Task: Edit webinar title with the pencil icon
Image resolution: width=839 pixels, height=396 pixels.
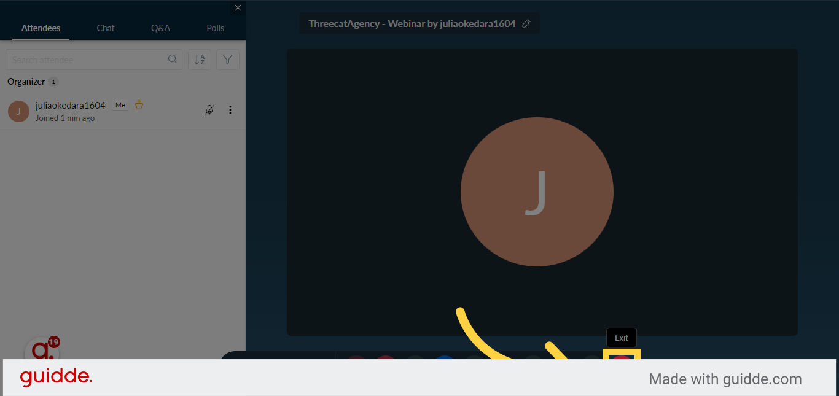Action: coord(526,24)
